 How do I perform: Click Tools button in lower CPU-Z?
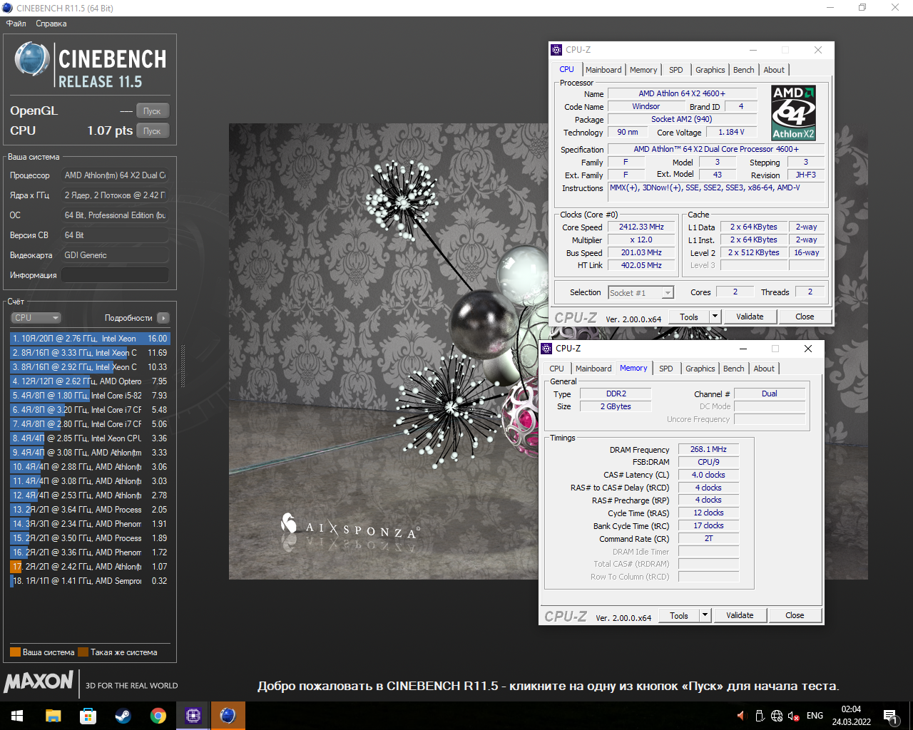click(679, 616)
